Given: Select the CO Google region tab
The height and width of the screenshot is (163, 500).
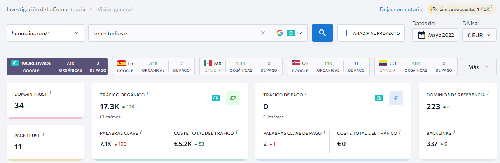Looking at the screenshot, I should (x=416, y=67).
